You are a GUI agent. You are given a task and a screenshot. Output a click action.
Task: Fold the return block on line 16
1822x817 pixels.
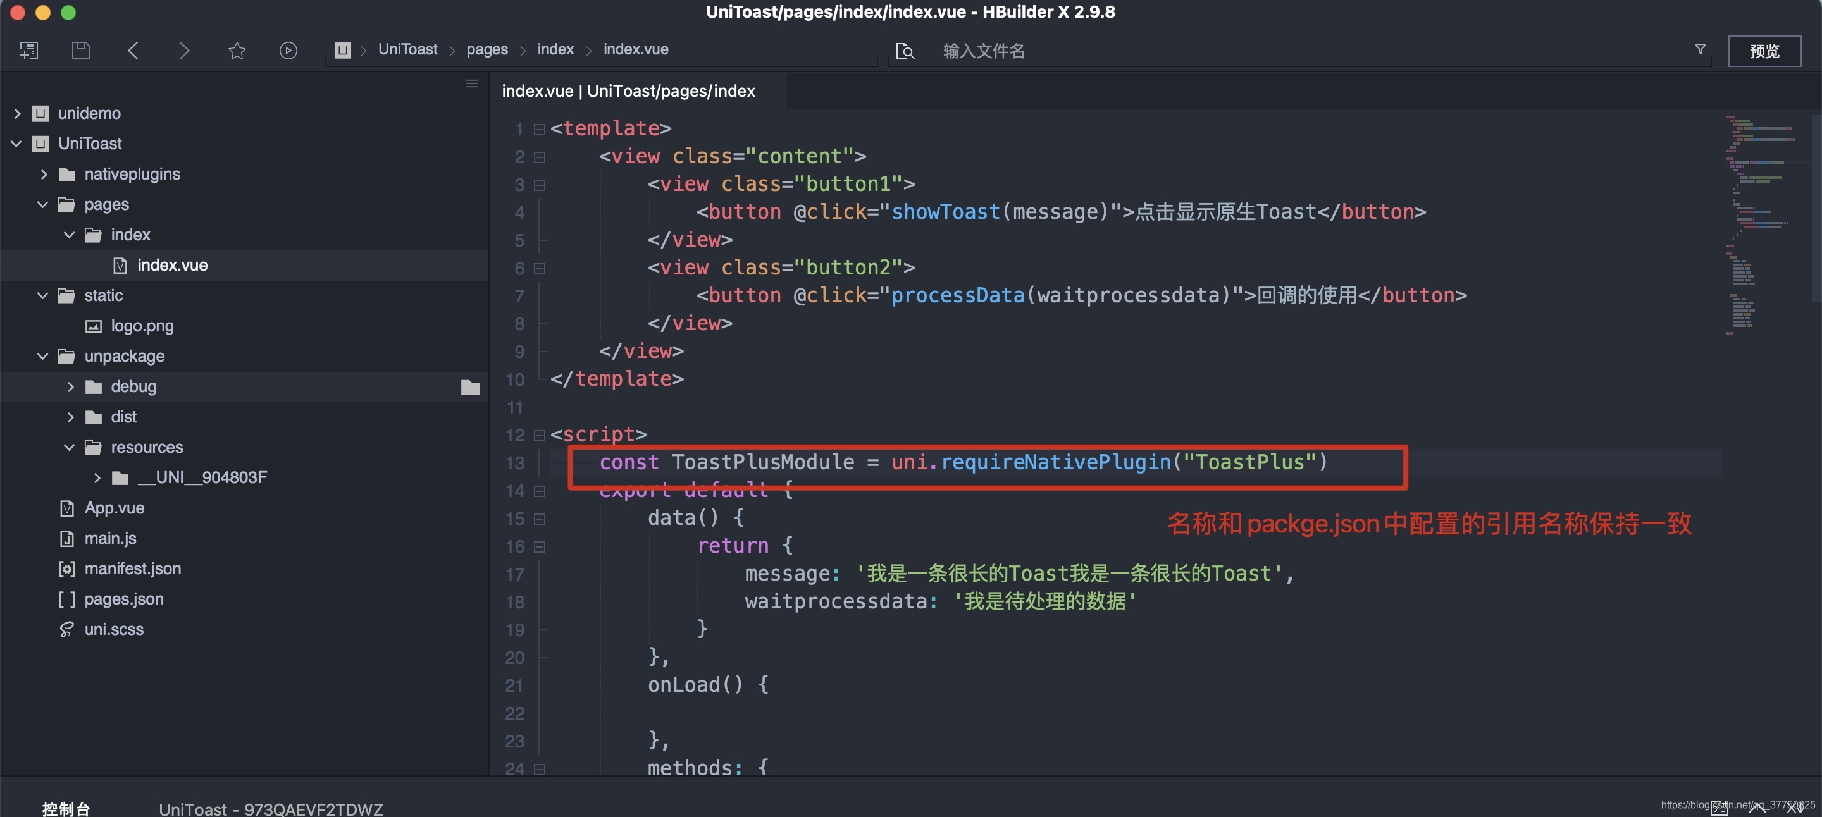(x=539, y=547)
